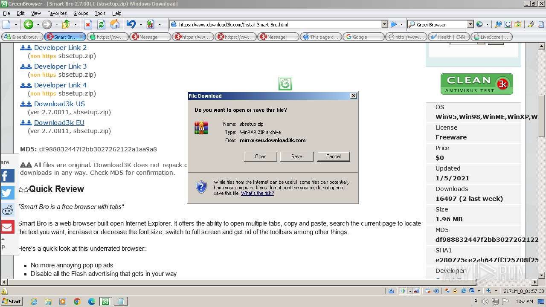546x307 pixels.
Task: Switch to the This page c... tab
Action: (321, 37)
